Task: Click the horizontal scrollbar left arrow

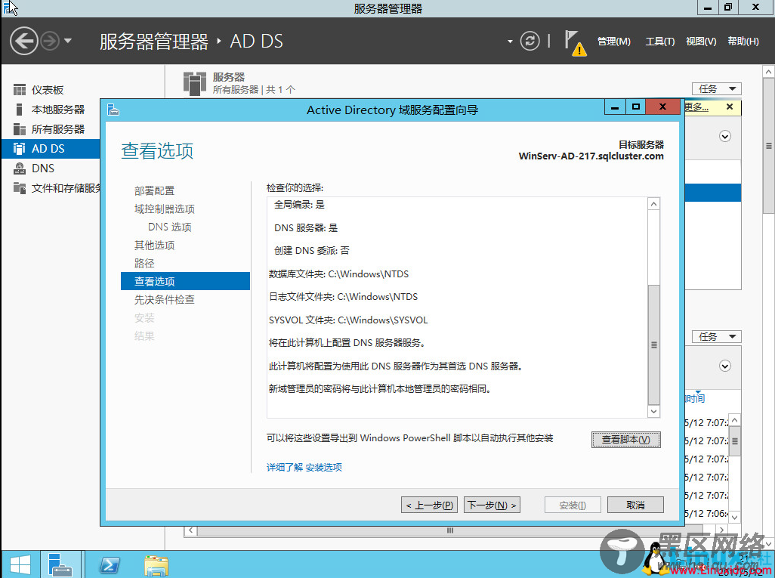Action: 191,530
